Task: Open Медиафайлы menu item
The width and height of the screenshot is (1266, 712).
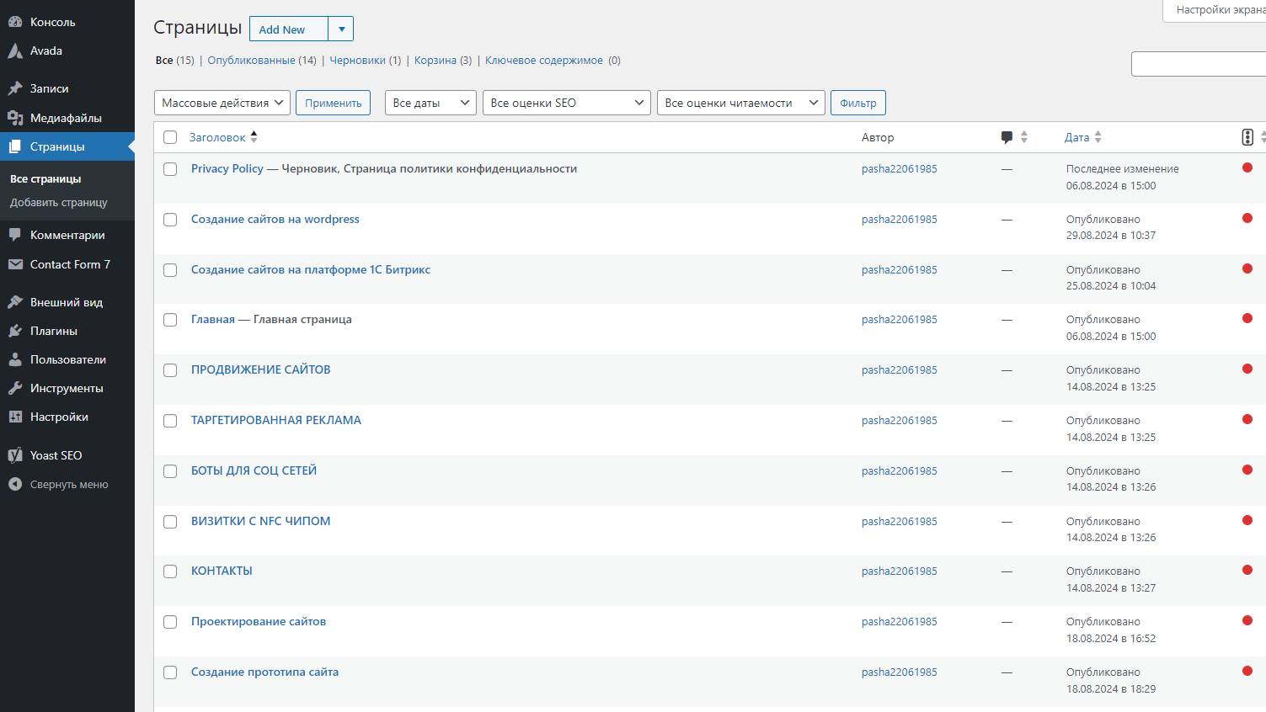Action: [67, 118]
